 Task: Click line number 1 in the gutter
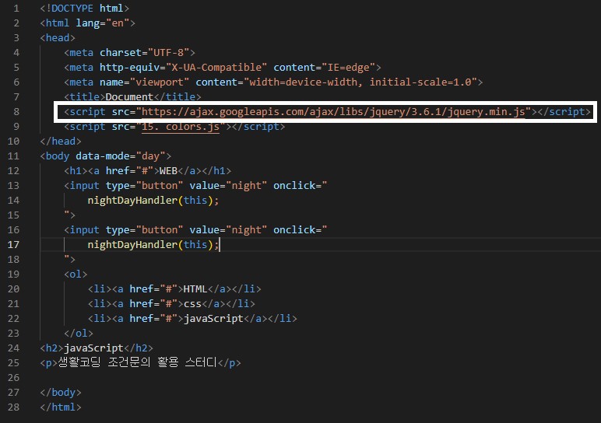(16, 9)
